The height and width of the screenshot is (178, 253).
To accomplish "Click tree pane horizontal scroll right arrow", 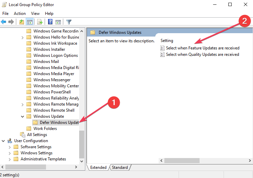I will (76, 167).
